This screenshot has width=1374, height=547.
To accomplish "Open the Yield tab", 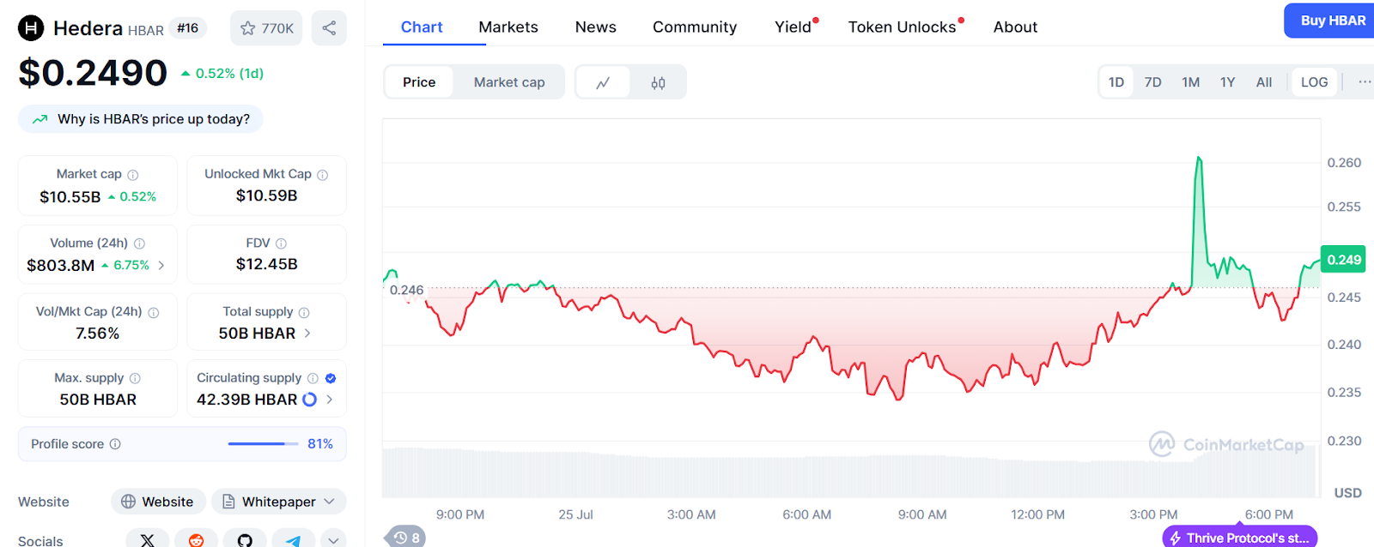I will [793, 27].
